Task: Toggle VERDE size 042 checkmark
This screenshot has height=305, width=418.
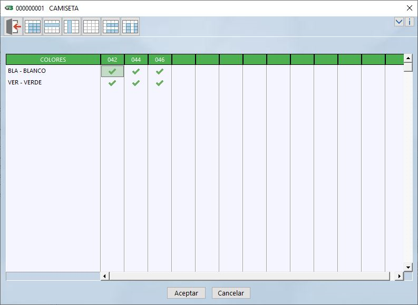Action: (x=112, y=83)
